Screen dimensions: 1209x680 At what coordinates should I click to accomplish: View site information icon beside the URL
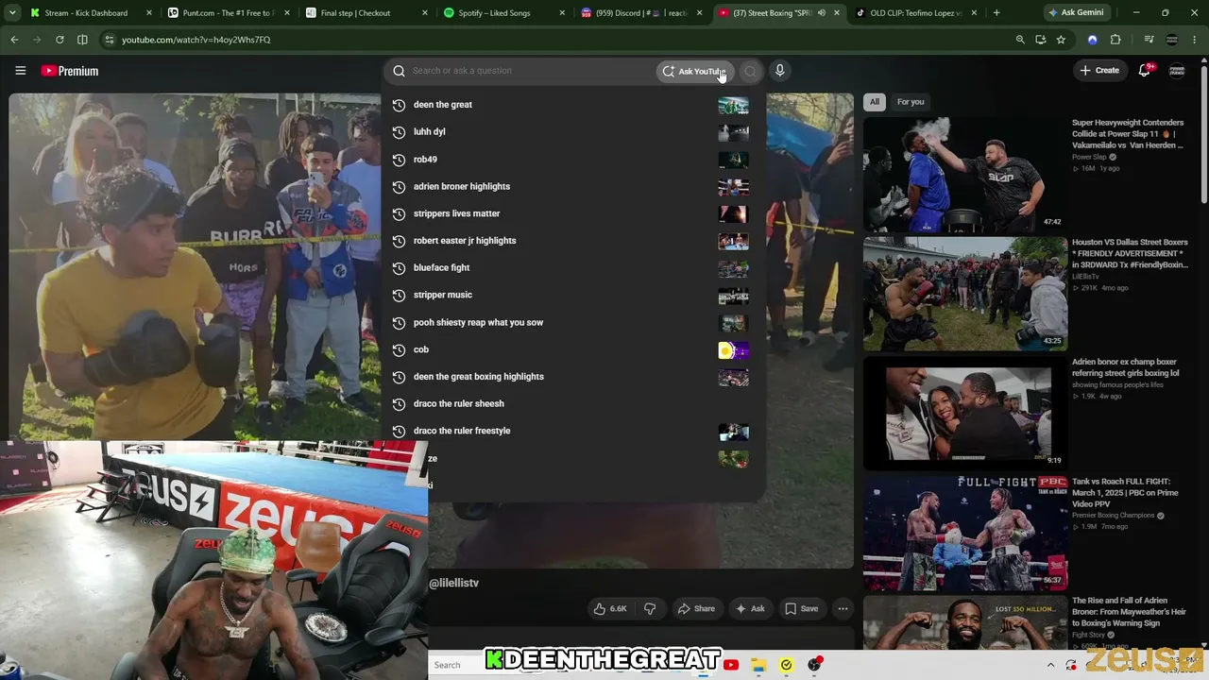[x=110, y=40]
